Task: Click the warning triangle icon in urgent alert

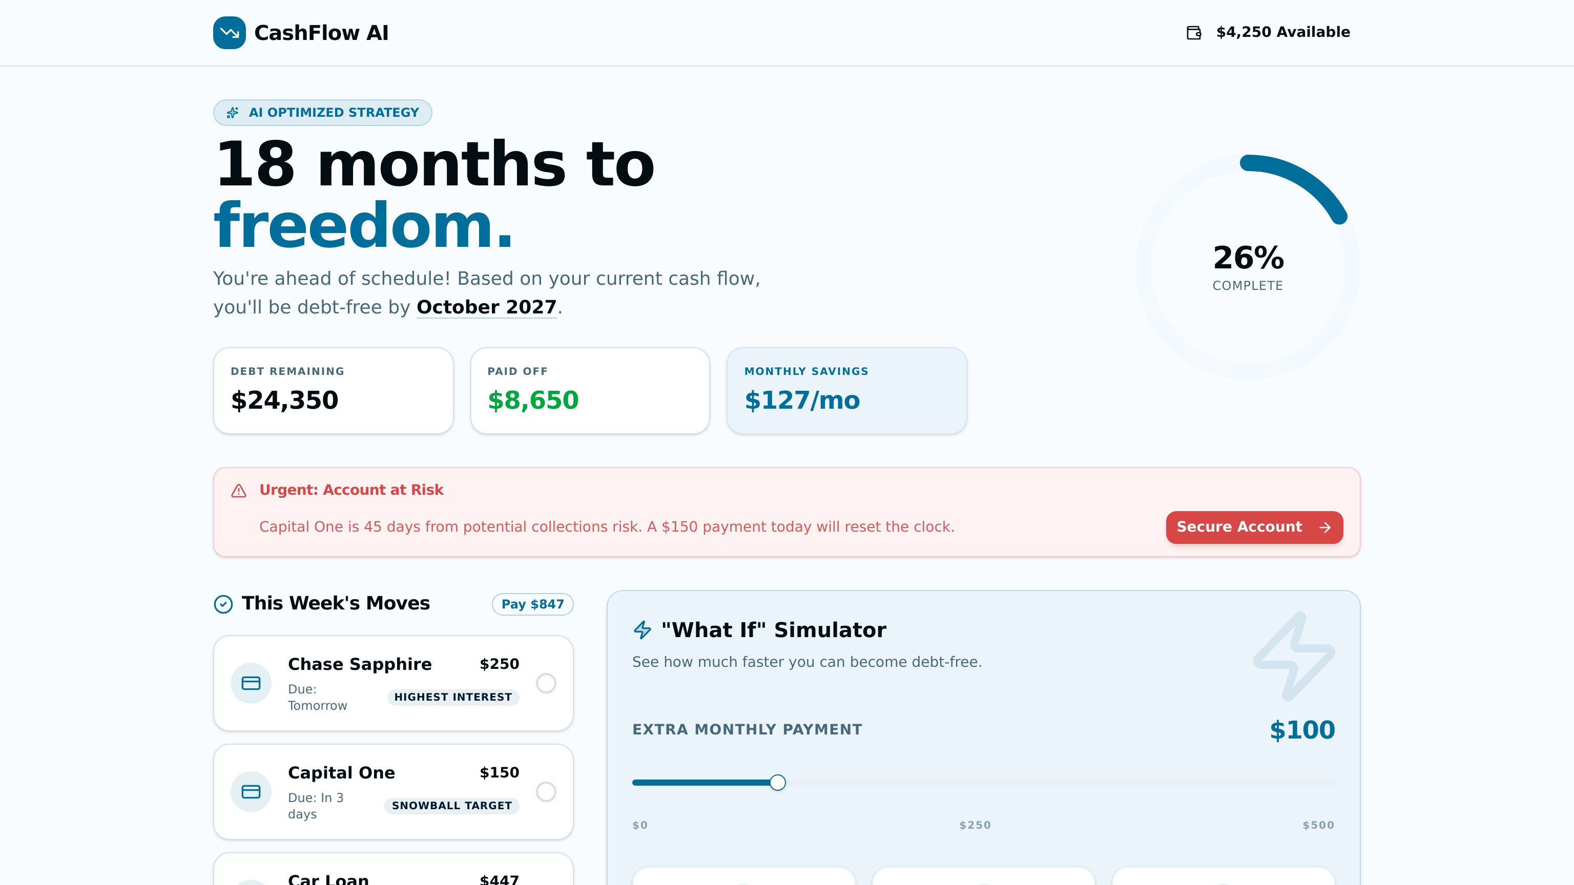Action: pos(238,491)
